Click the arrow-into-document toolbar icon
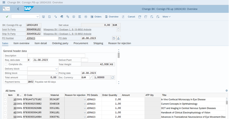 62,17
